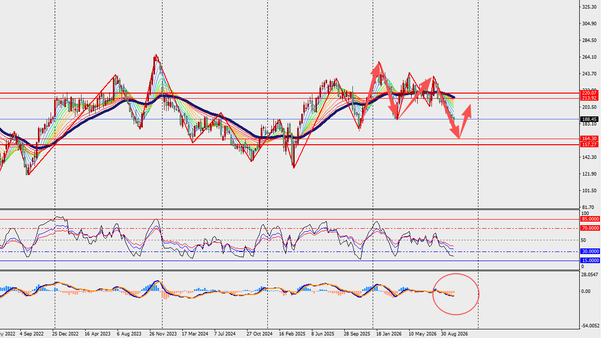Click the 28.0547 MACD scale value

(589, 275)
